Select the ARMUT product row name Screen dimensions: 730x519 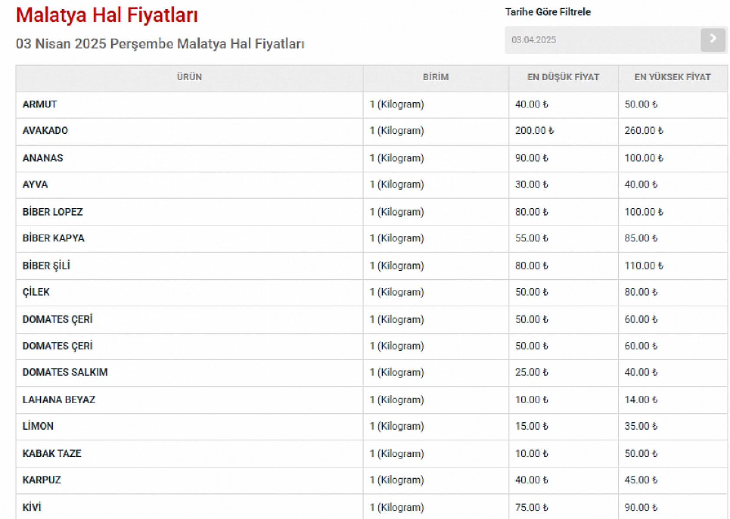[x=40, y=104]
